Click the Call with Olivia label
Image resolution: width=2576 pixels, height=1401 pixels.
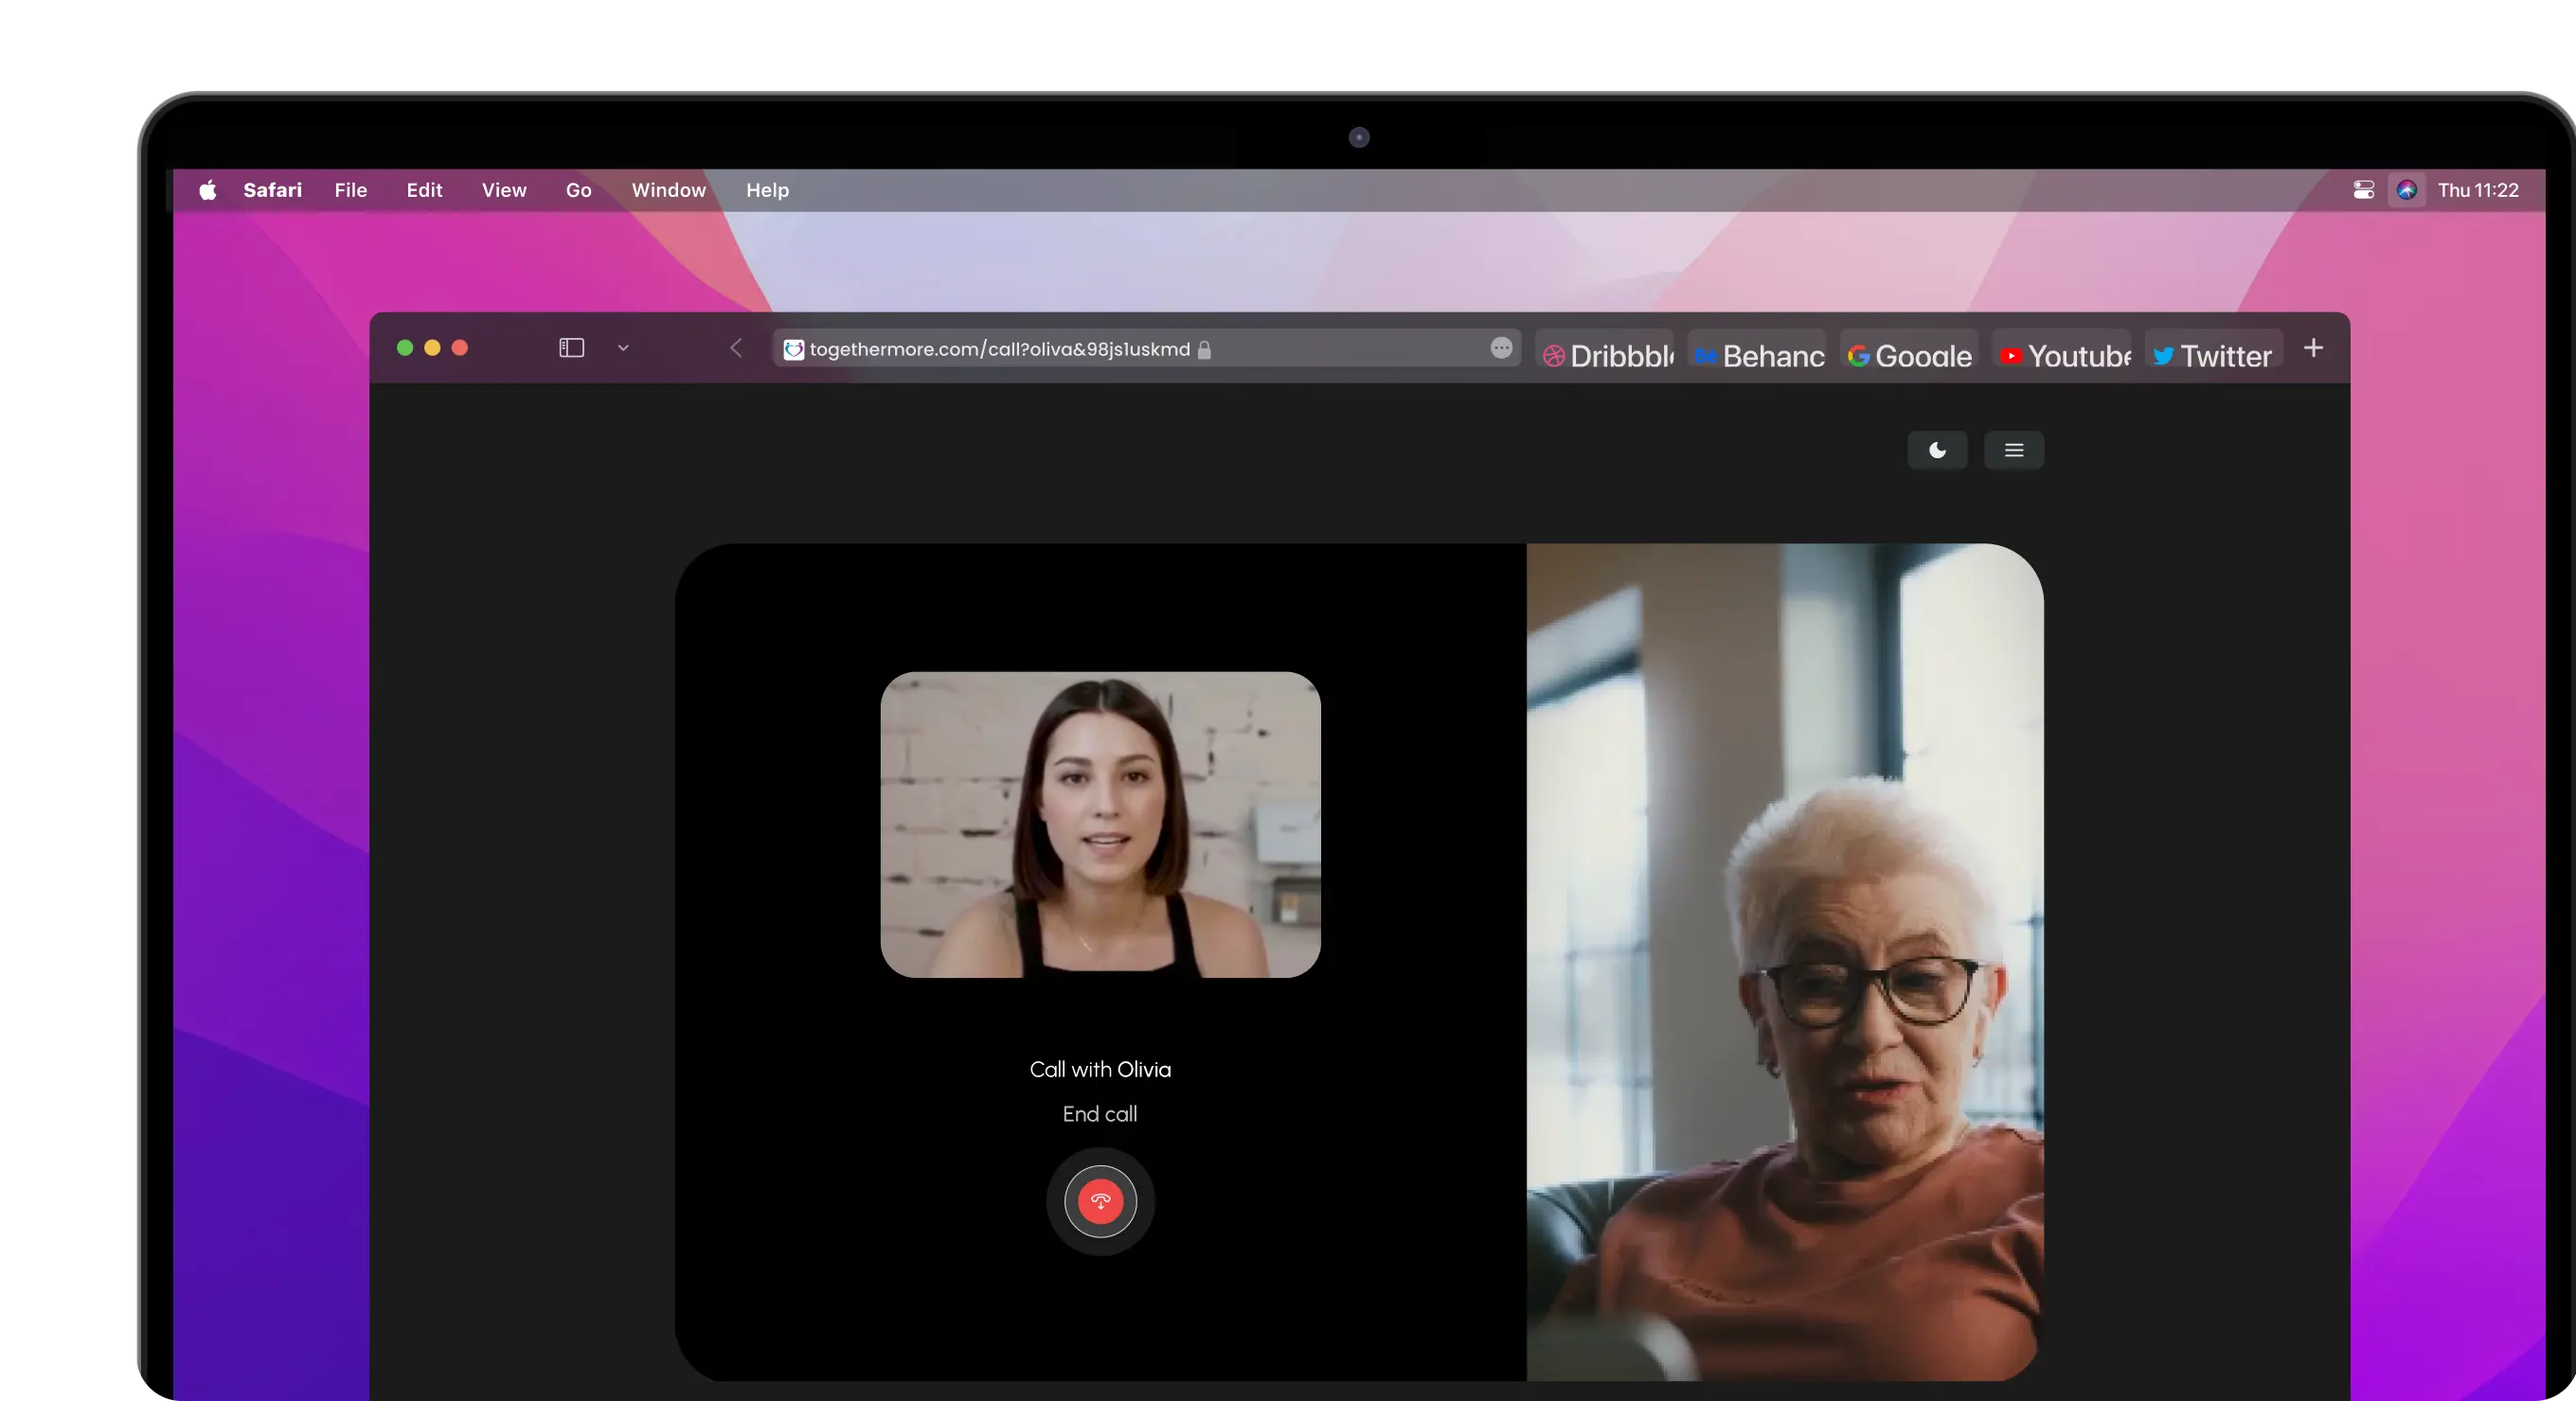click(x=1100, y=1070)
